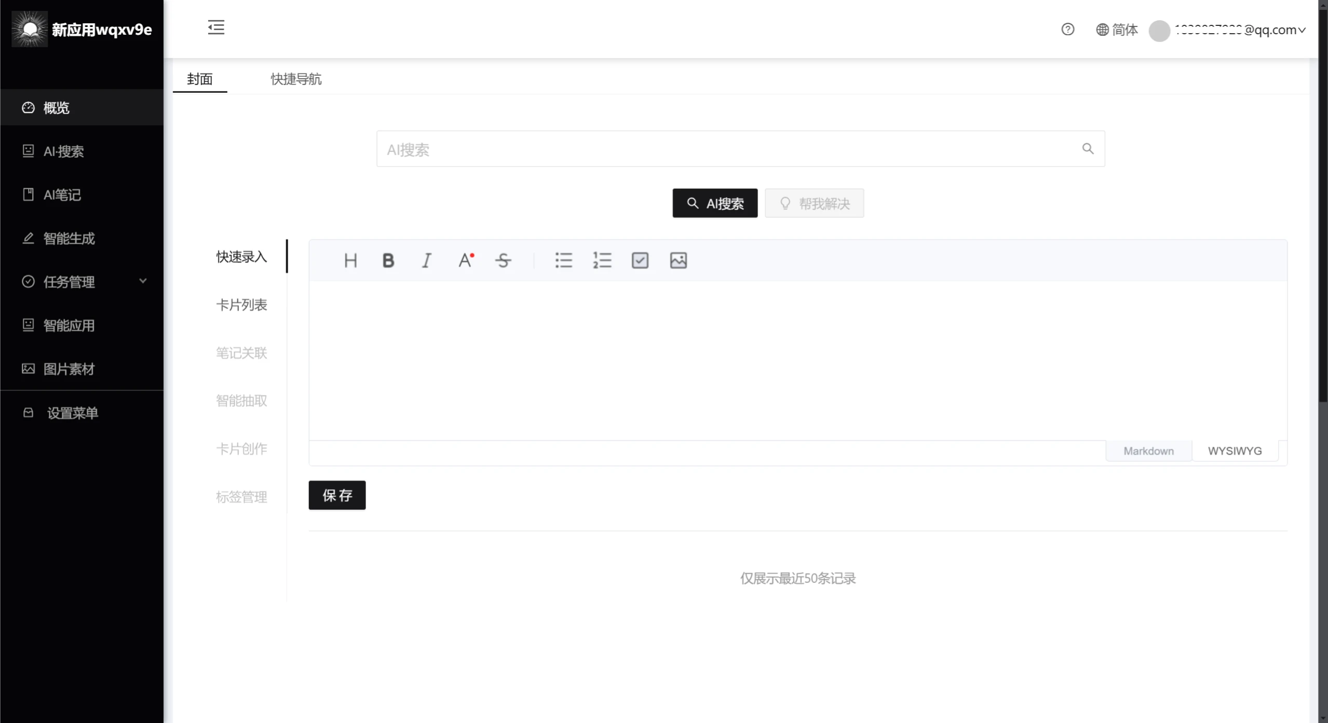Click the Heading format icon
The height and width of the screenshot is (723, 1328).
coord(350,260)
